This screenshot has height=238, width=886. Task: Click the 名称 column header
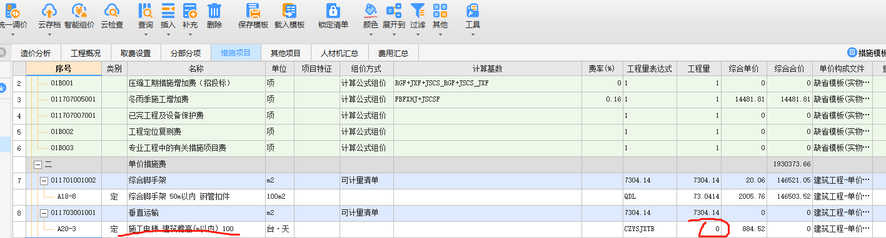click(x=196, y=68)
